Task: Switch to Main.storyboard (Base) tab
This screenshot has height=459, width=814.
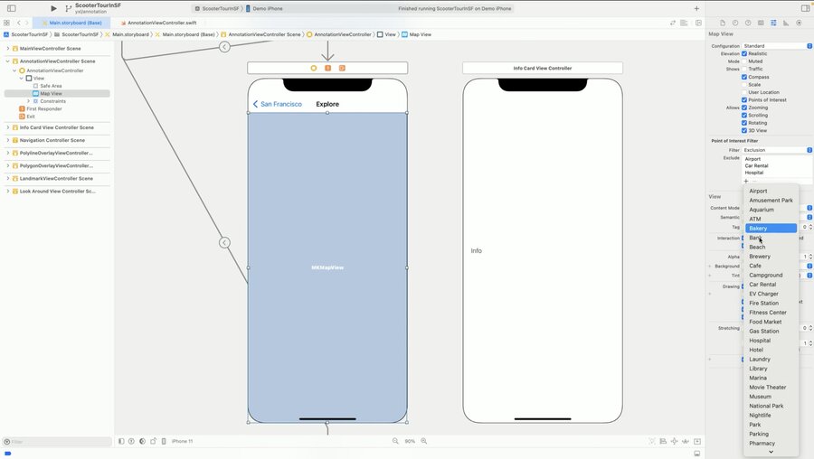Action: click(71, 23)
